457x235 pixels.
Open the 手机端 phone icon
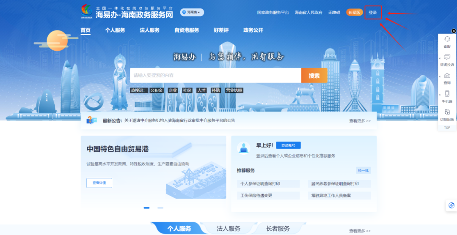[x=447, y=94]
